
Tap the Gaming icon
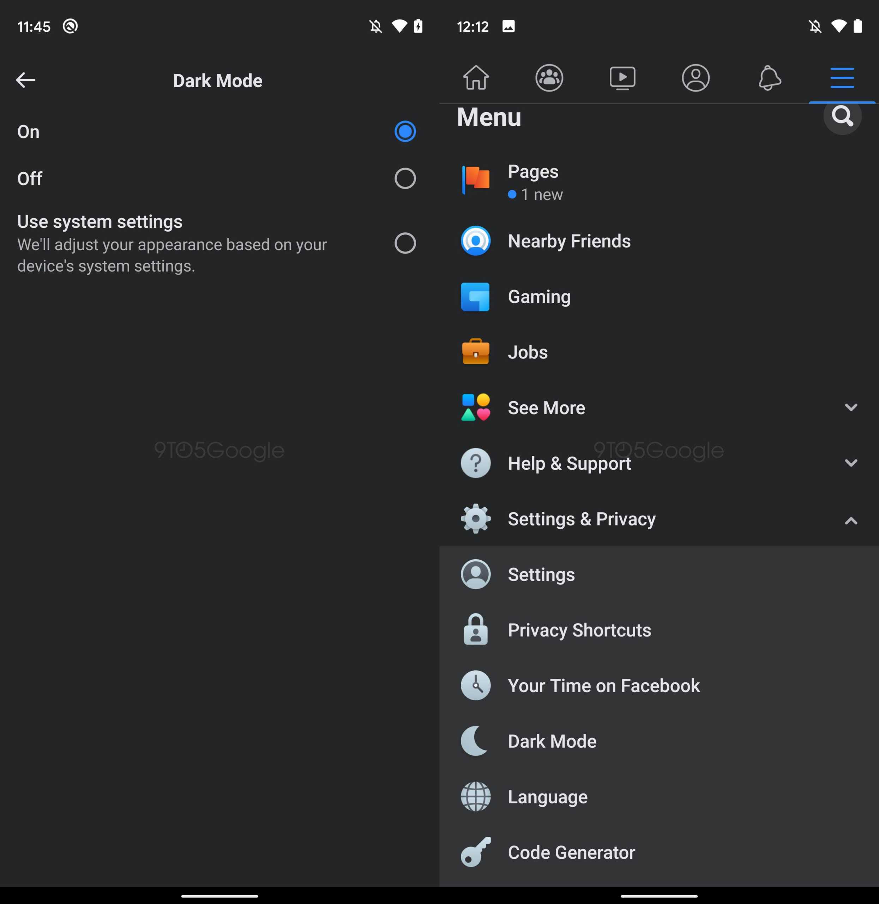[476, 297]
